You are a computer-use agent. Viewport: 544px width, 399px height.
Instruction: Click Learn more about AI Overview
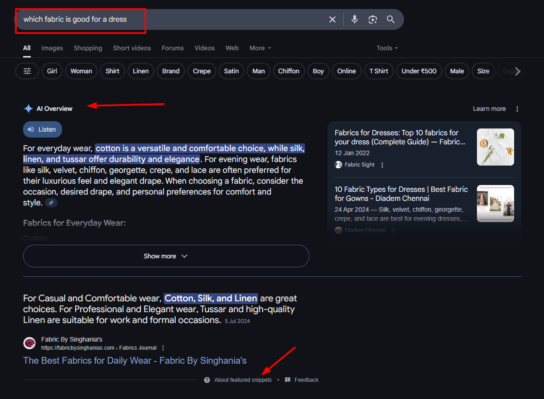click(x=489, y=109)
